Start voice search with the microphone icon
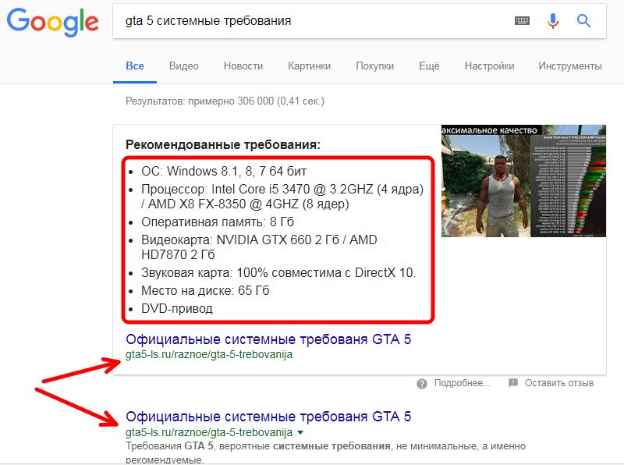Screen dimensions: 624x465 click(x=553, y=21)
